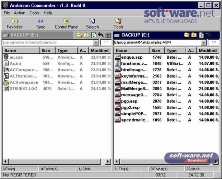This screenshot has height=179, width=222.
Task: Click the ACCompare file icon
Action: [6, 69]
